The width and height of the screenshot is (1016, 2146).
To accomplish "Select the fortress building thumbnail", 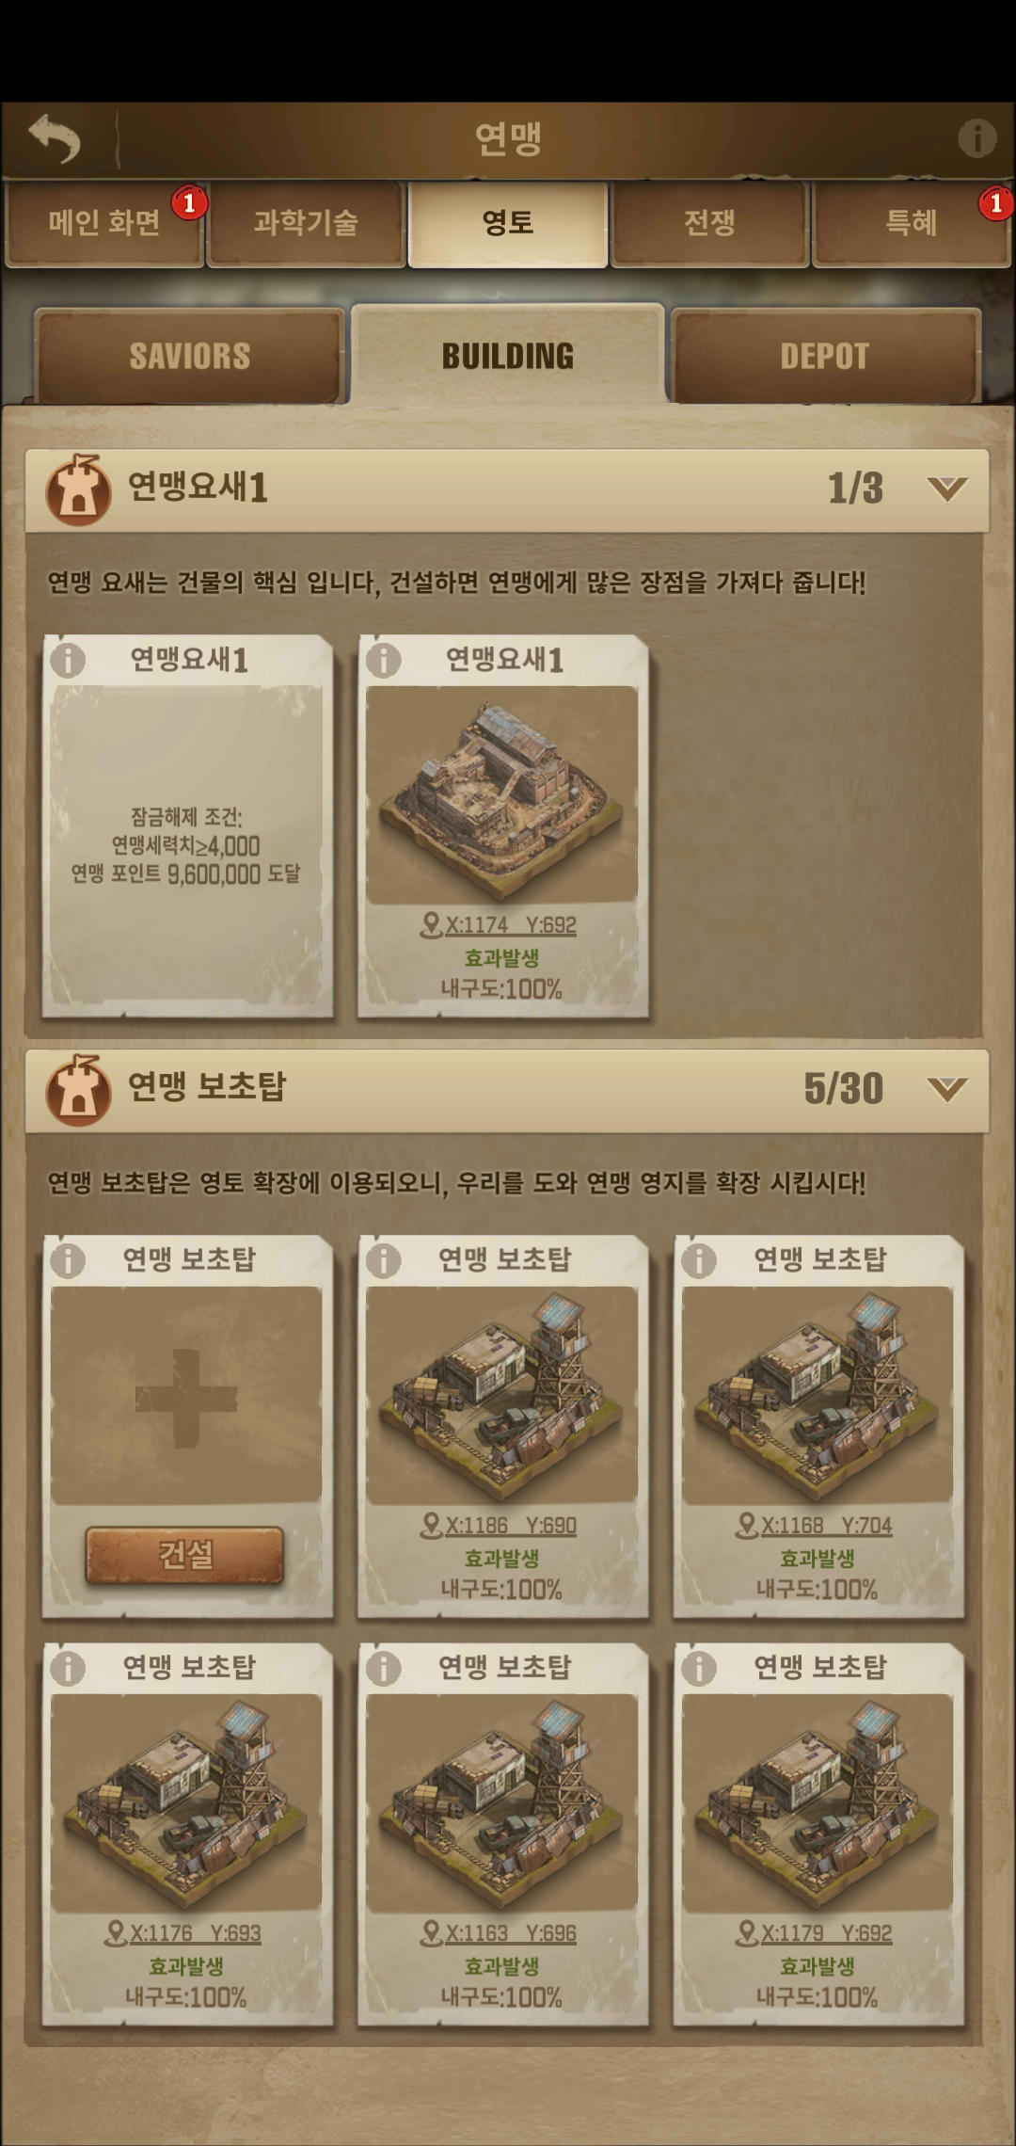I will [501, 794].
